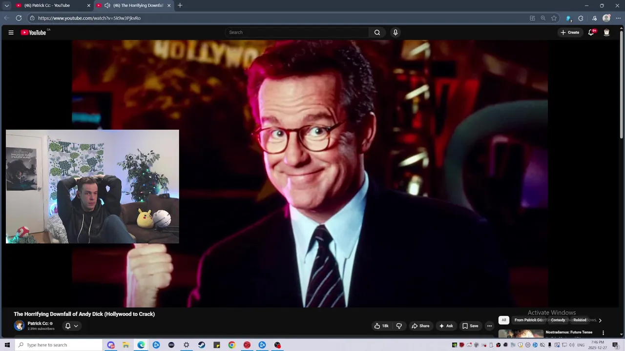
Task: Select the Related filter chip
Action: click(580, 320)
